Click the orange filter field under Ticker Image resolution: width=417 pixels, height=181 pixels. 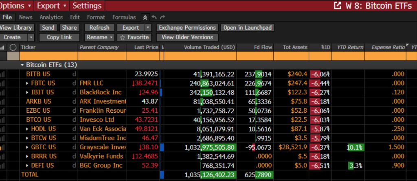click(x=49, y=56)
